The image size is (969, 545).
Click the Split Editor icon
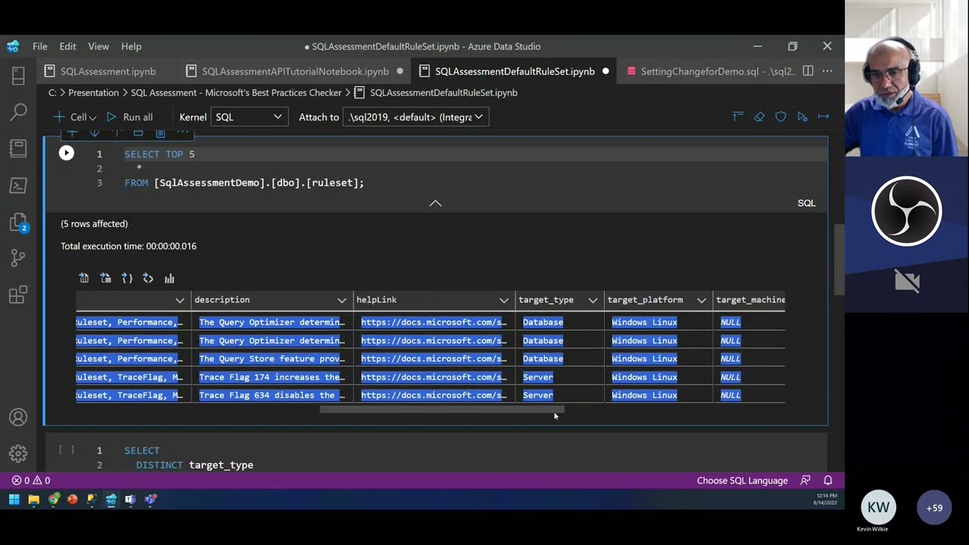[x=808, y=71]
